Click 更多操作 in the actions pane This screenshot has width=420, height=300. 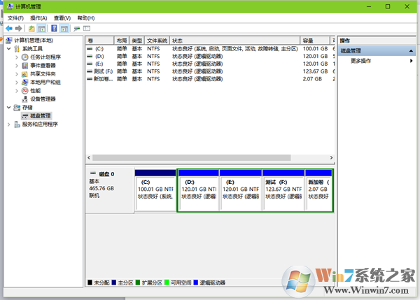[360, 61]
